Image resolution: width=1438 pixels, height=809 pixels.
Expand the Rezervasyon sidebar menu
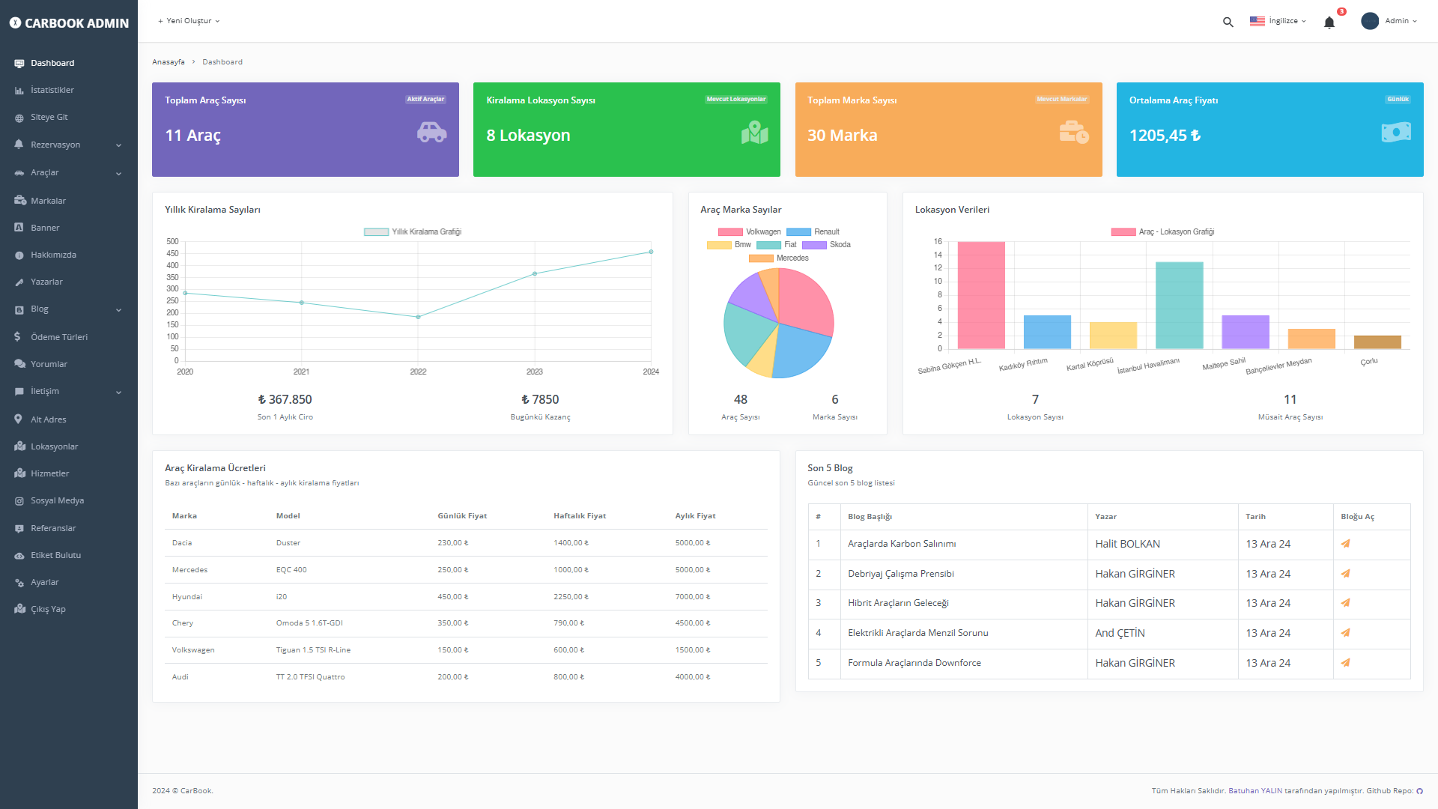pyautogui.click(x=69, y=145)
